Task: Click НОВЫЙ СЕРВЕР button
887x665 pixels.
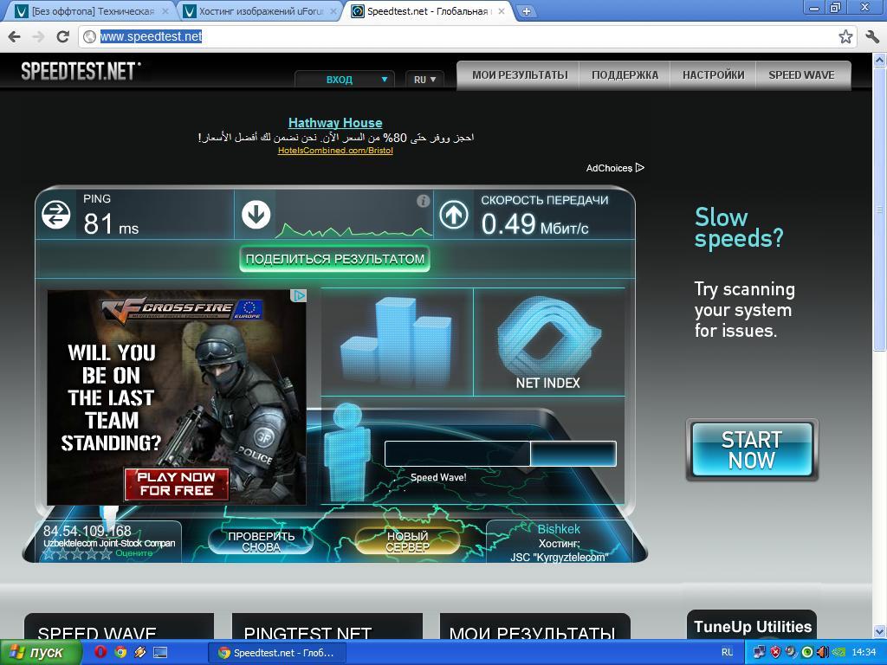Action: [407, 541]
